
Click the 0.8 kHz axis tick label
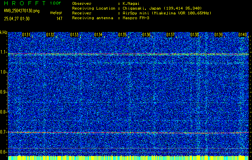(x=4, y=112)
